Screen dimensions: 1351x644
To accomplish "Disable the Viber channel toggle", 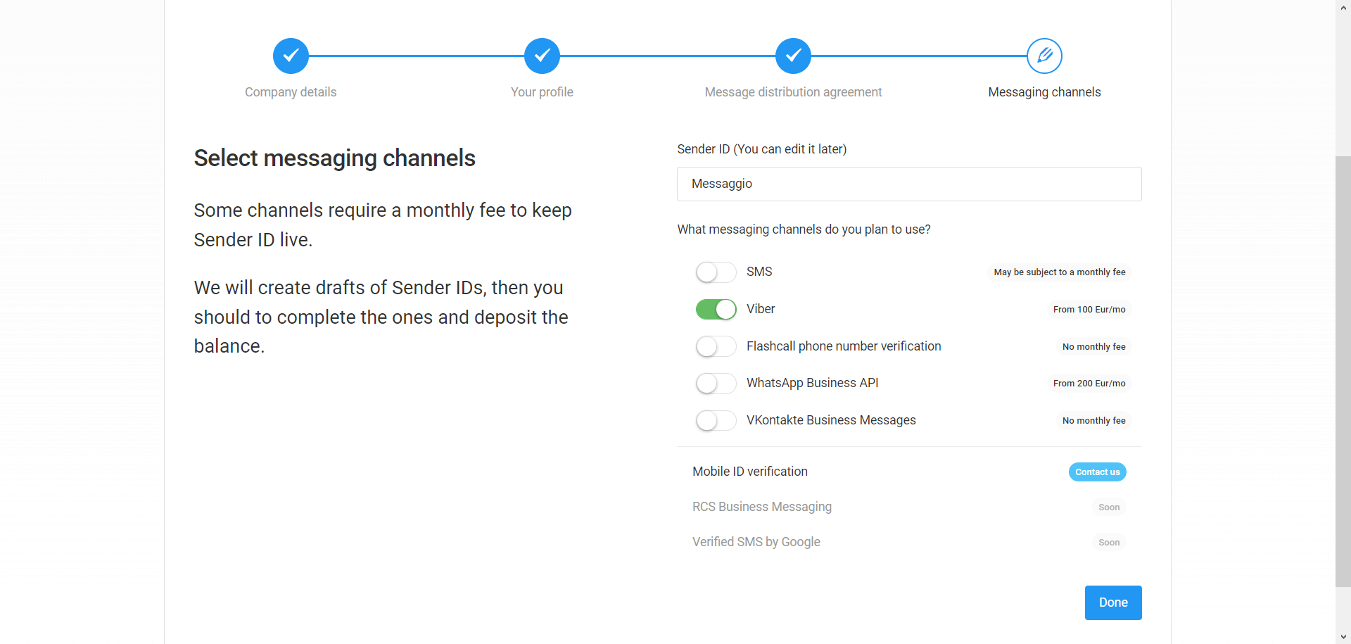I will 716,309.
